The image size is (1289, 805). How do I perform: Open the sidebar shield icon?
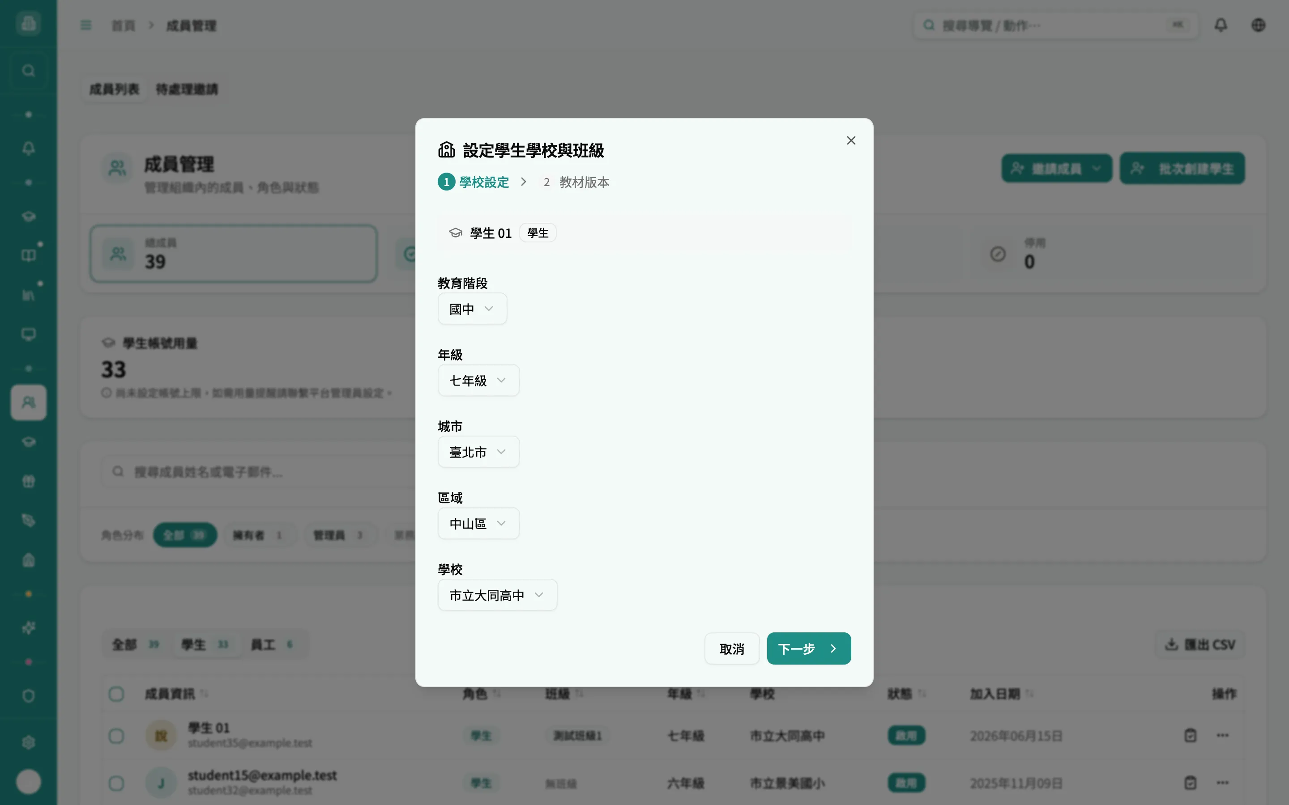click(x=29, y=696)
